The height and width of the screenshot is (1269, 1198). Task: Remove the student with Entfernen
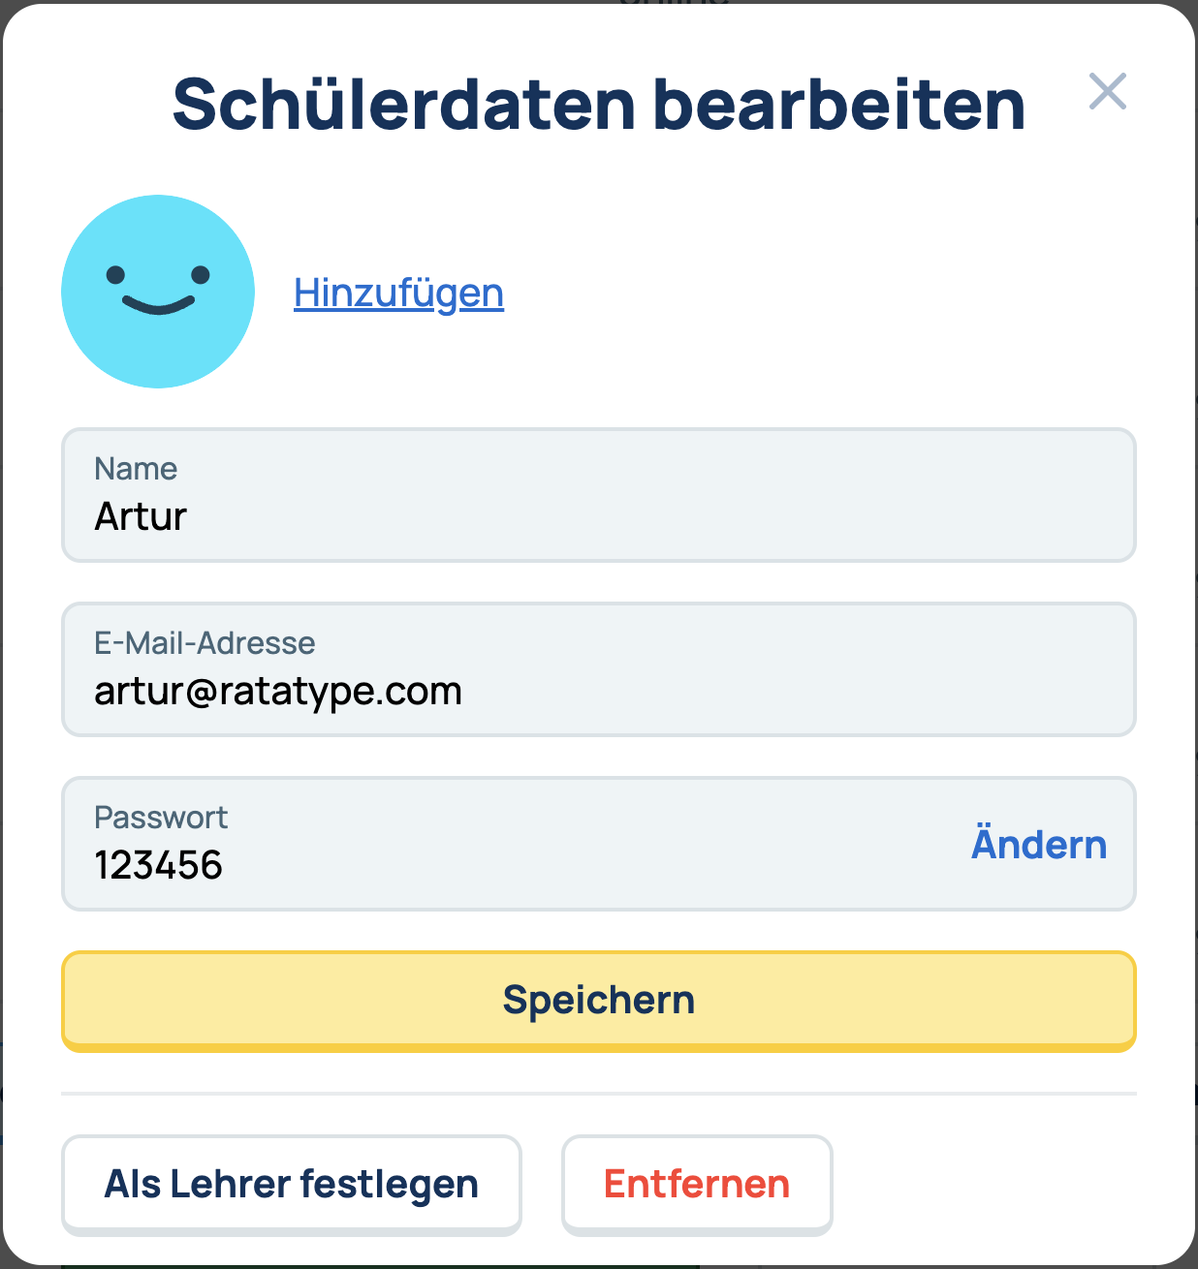(696, 1184)
